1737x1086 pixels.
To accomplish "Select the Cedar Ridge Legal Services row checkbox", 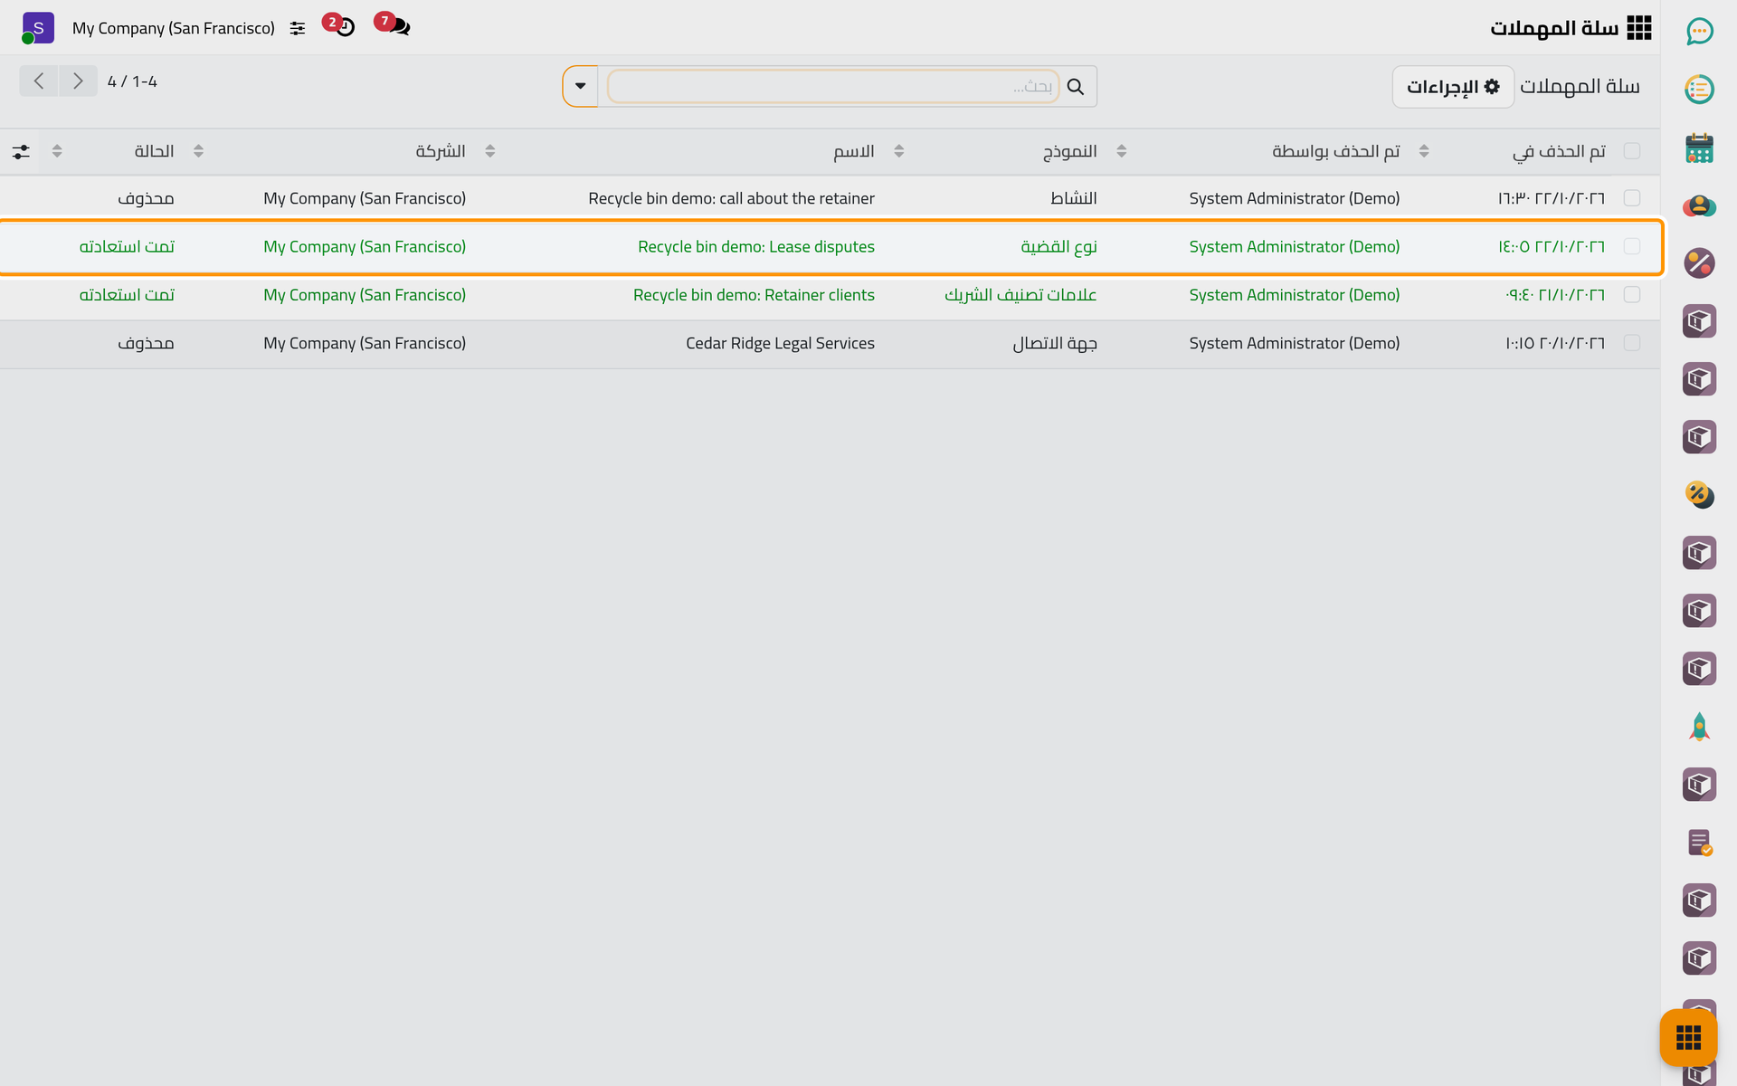I will pos(1632,343).
